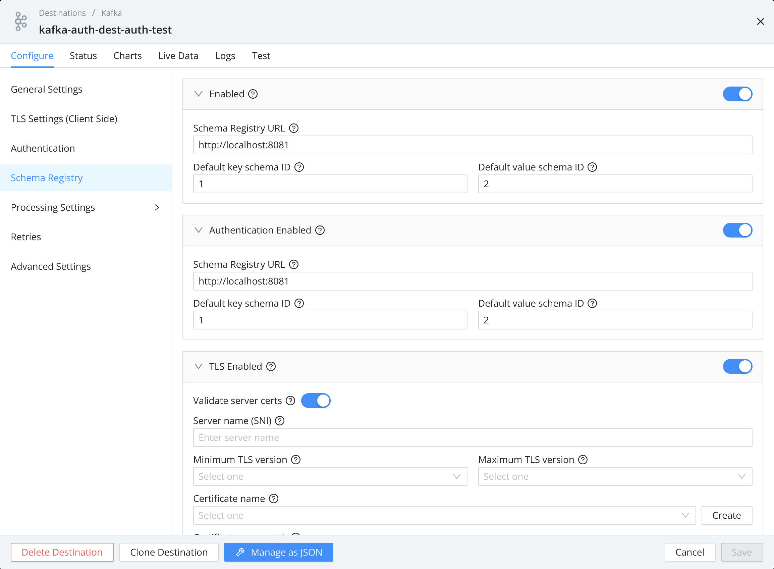Open help for Minimum TLS version
The height and width of the screenshot is (569, 774).
pyautogui.click(x=296, y=460)
